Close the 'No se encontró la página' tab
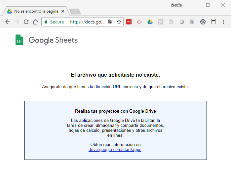Screen dimensions: 231x185 pos(63,11)
